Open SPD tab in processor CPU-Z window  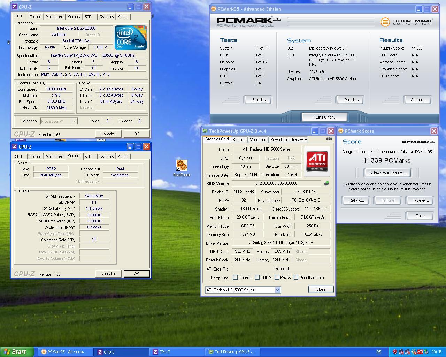pyautogui.click(x=88, y=17)
